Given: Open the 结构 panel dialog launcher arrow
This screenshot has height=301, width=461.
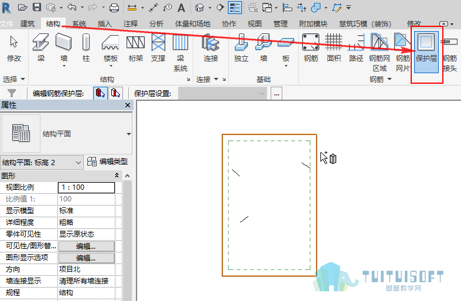Looking at the screenshot, I should (188, 80).
